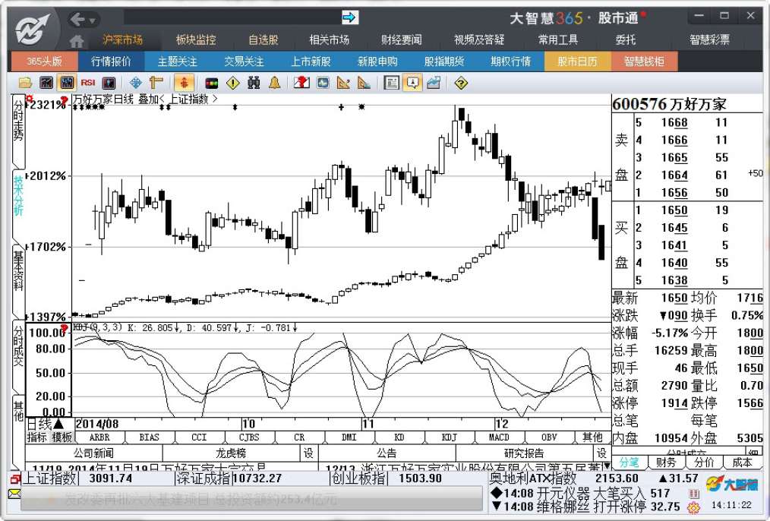The height and width of the screenshot is (521, 770).
Task: Click the home icon in top bar
Action: [x=77, y=41]
